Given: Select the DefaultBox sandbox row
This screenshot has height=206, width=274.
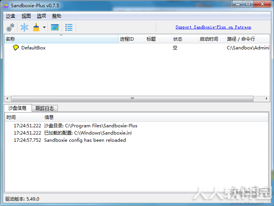Looking at the screenshot, I should 137,48.
